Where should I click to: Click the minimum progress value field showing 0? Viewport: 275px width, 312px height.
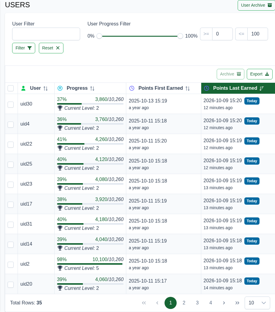222,34
